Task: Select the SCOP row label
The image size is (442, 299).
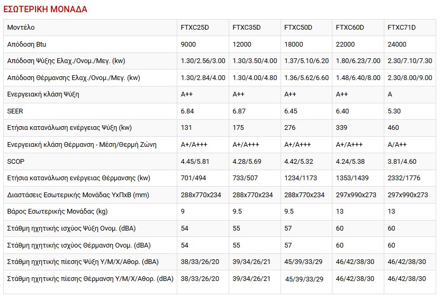Action: pyautogui.click(x=16, y=161)
